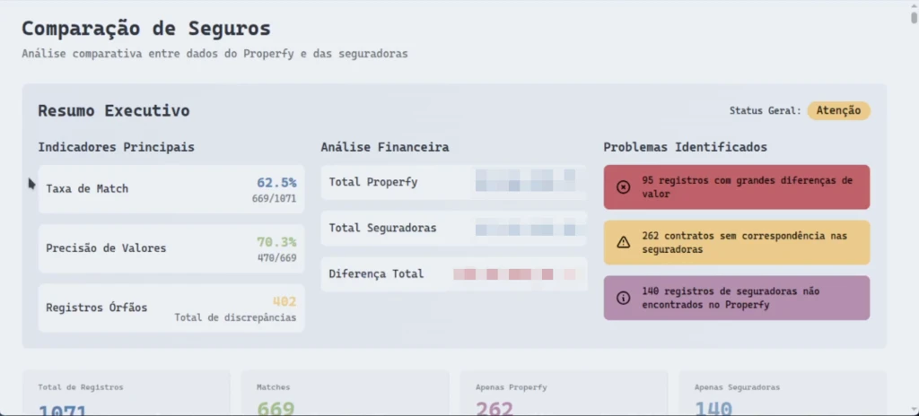The height and width of the screenshot is (416, 919).
Task: Click the 470/669 precision count text
Action: coord(276,258)
